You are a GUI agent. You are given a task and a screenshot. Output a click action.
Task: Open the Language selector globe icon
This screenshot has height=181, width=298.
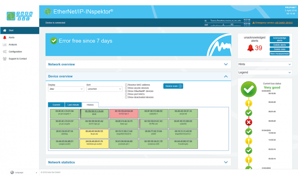click(12, 172)
